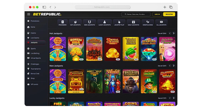Open 5 Relics of Power game thumbnail
This screenshot has height=111, width=201.
(x=76, y=81)
